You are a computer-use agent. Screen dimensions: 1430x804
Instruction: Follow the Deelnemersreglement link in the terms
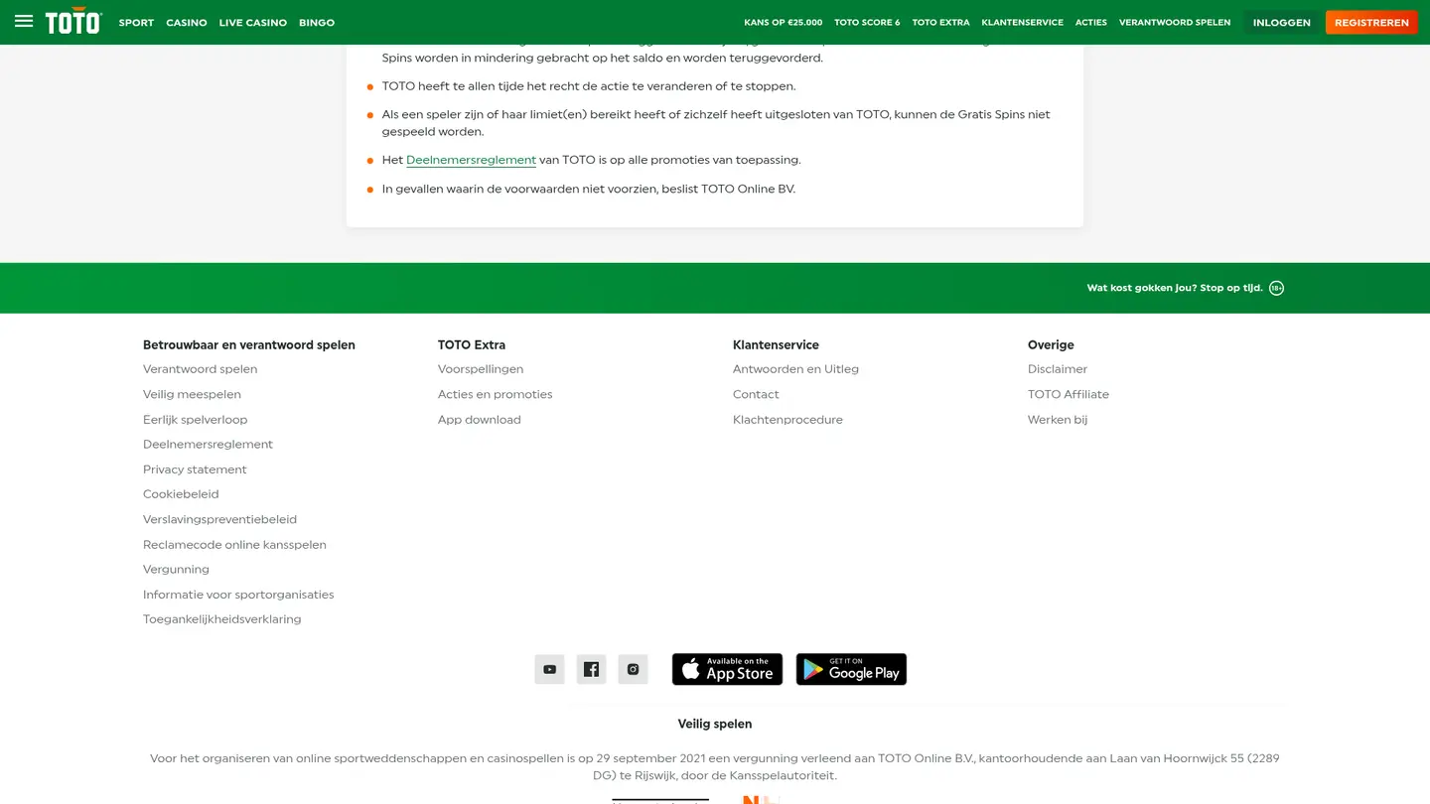point(471,160)
